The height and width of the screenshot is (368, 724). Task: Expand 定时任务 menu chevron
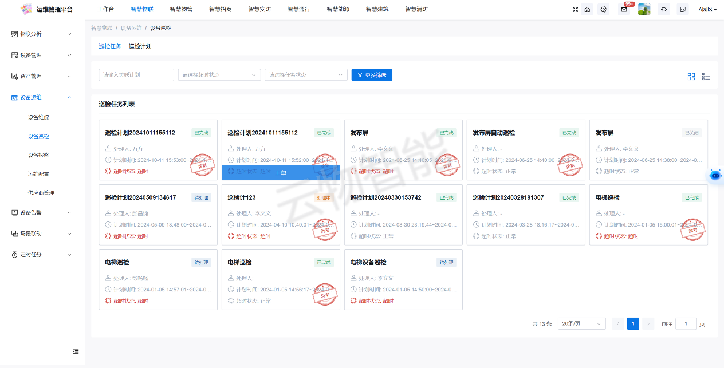69,255
